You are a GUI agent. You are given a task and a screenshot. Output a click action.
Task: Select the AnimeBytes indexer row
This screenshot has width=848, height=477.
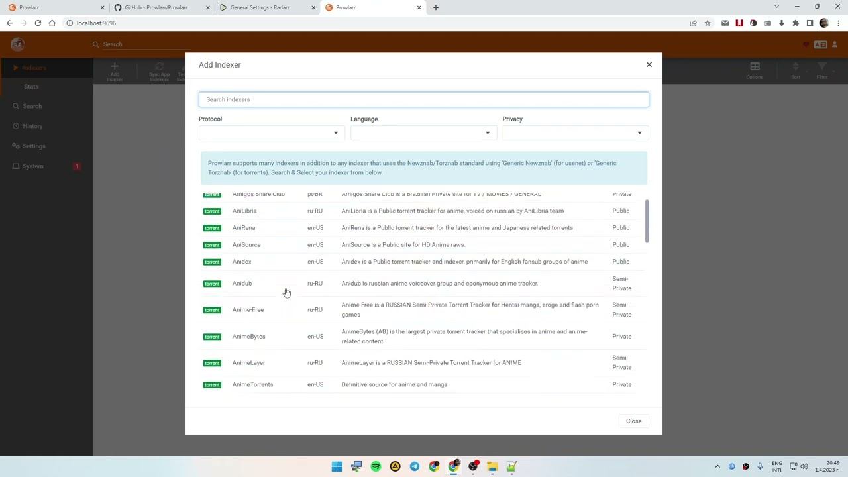click(x=423, y=337)
